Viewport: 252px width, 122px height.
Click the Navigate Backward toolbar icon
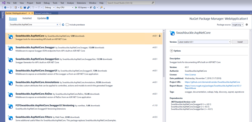(5, 8)
